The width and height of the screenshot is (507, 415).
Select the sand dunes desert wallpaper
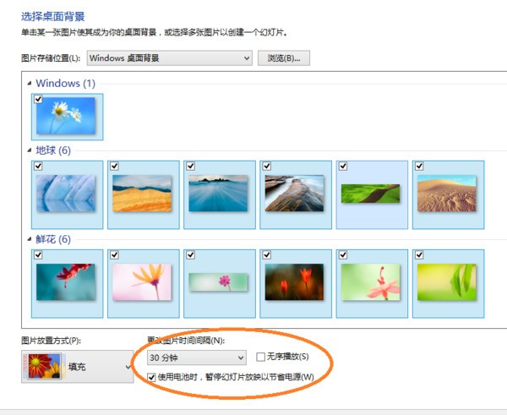(448, 195)
